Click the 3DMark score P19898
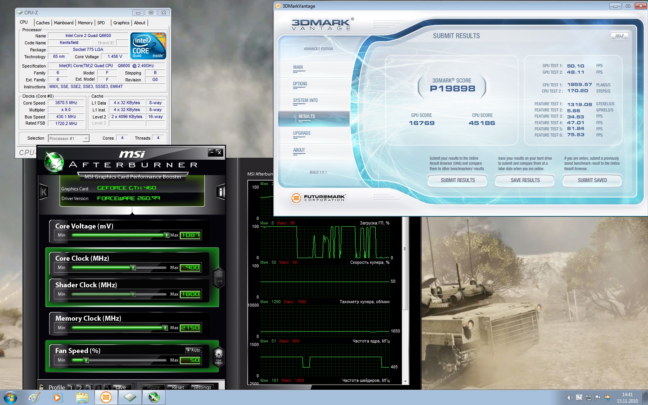 [x=452, y=88]
